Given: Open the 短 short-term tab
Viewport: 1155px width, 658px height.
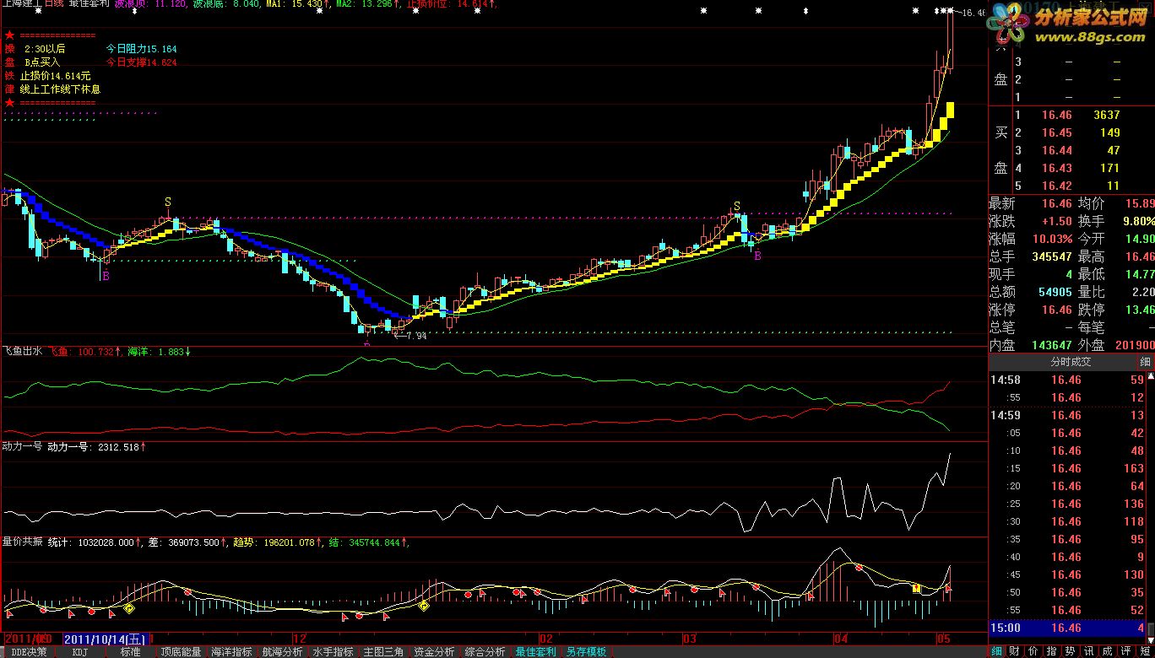Looking at the screenshot, I should click(x=1145, y=651).
